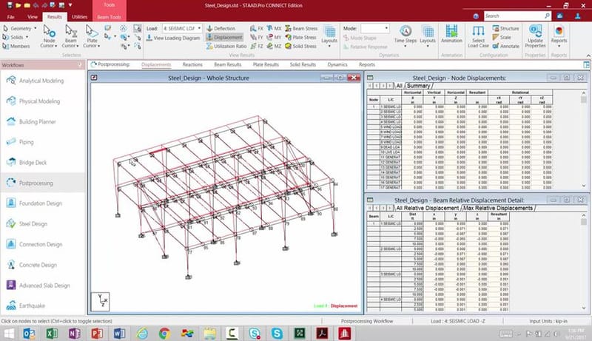
Task: Select the Plate Cursor tool
Action: pos(92,36)
